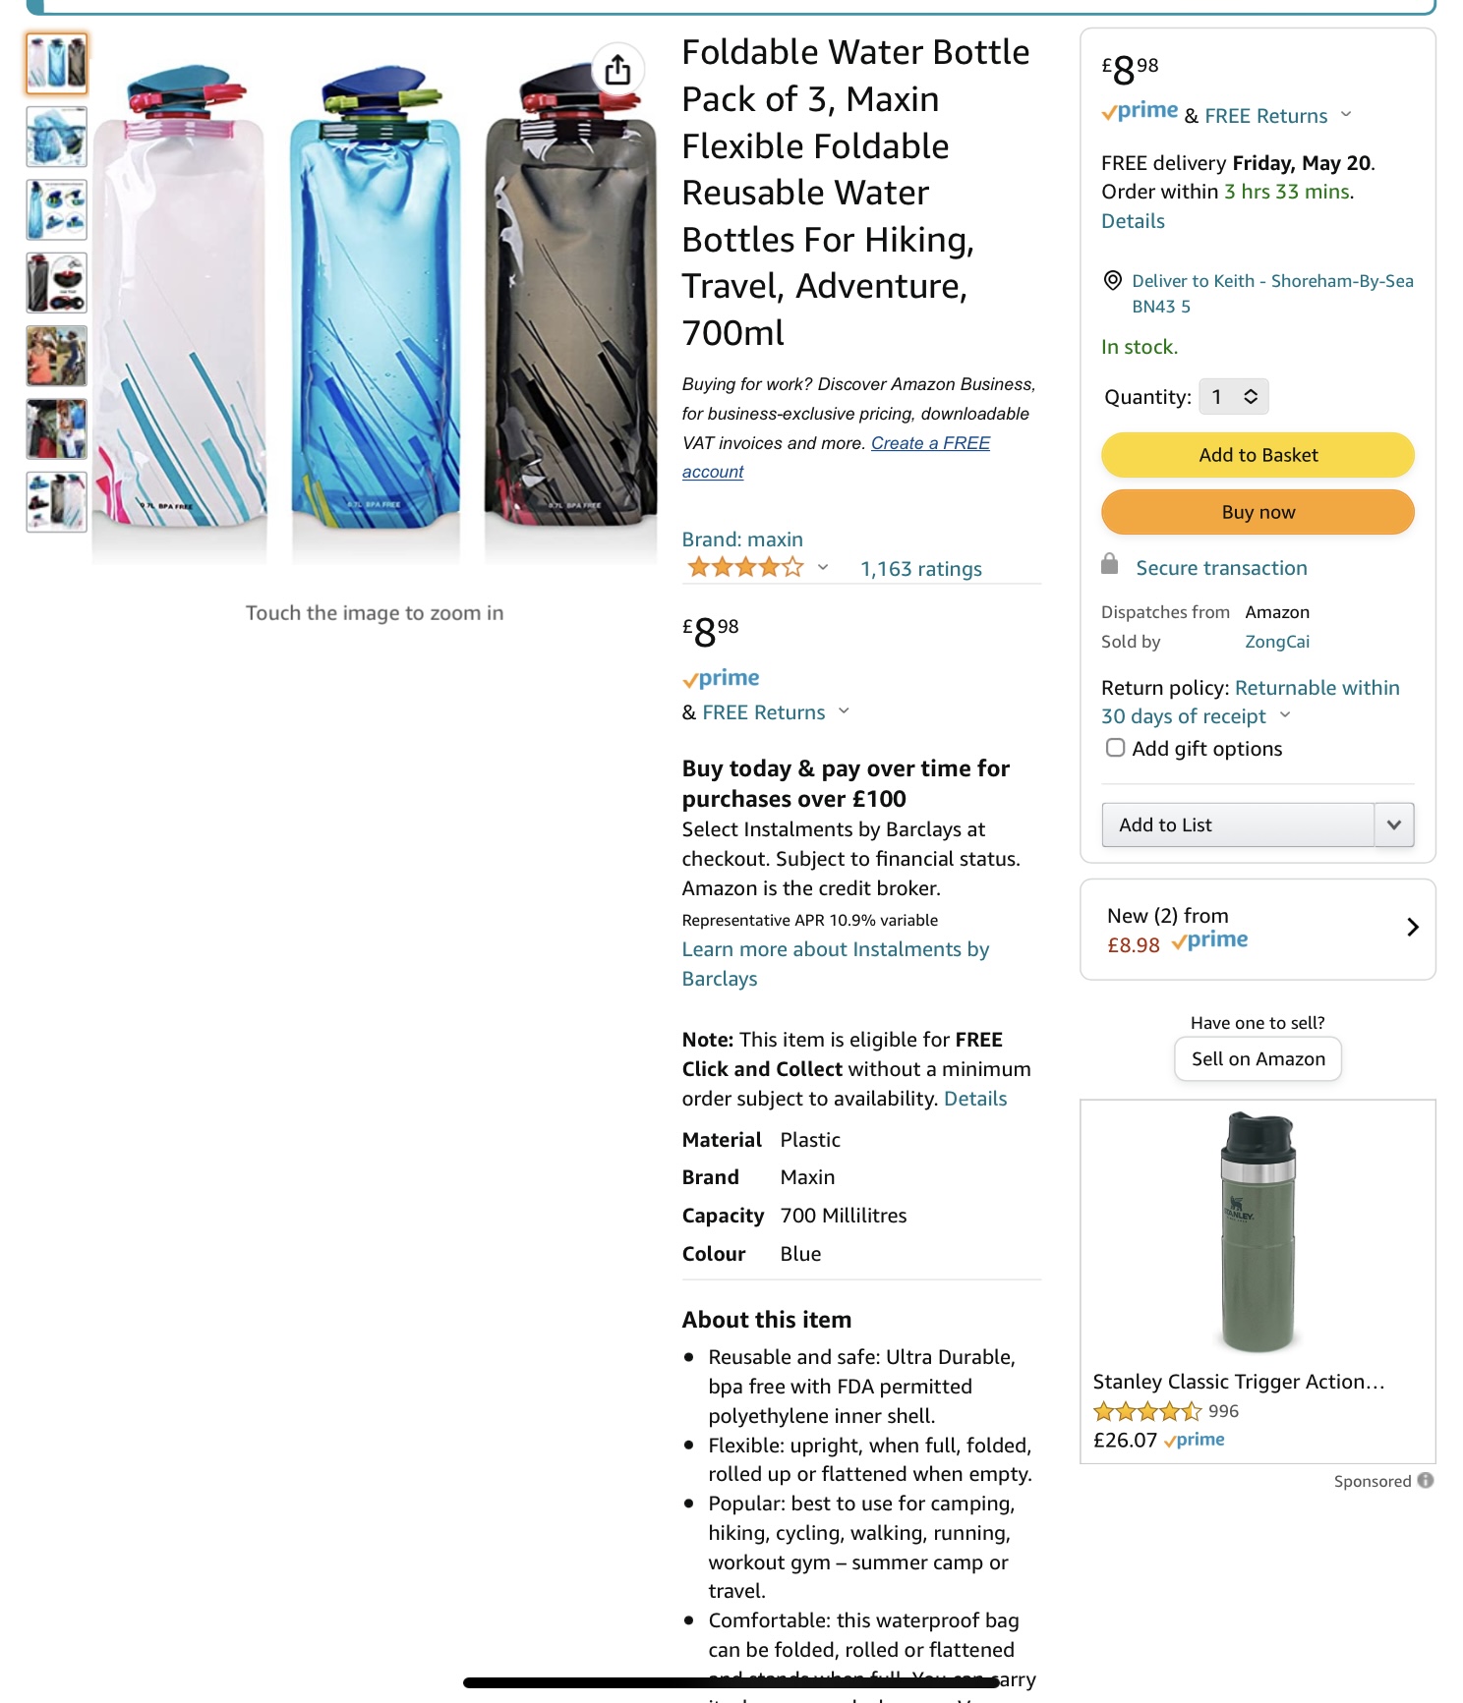Image resolution: width=1463 pixels, height=1703 pixels.
Task: Click the prime logo below the main price
Action: click(x=721, y=678)
